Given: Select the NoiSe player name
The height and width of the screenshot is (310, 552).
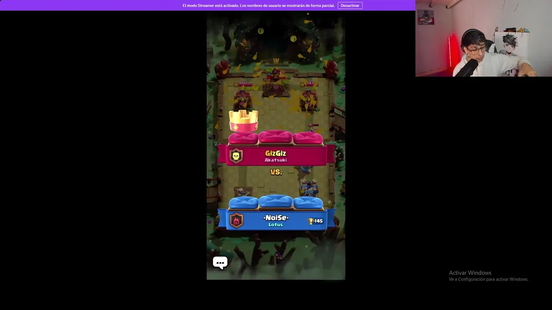Looking at the screenshot, I should click(x=276, y=218).
